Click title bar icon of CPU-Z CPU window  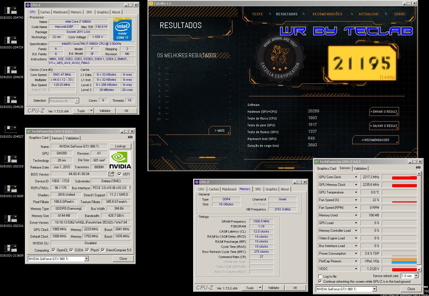coord(28,5)
